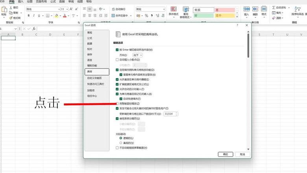Expand the font color dropdown arrow
The height and width of the screenshot is (173, 307).
point(68,16)
